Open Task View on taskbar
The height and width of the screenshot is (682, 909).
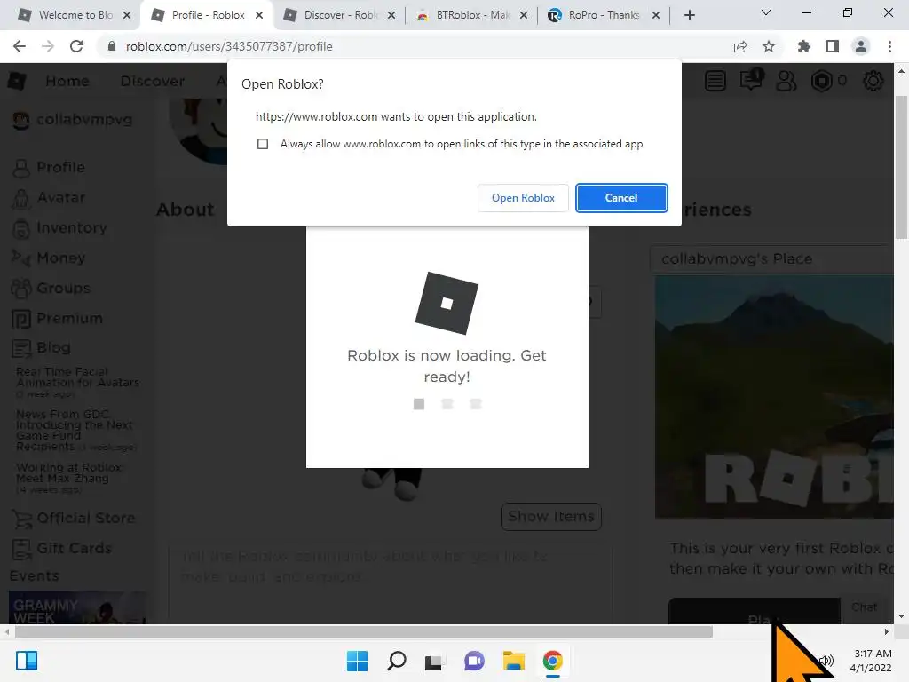(x=435, y=661)
